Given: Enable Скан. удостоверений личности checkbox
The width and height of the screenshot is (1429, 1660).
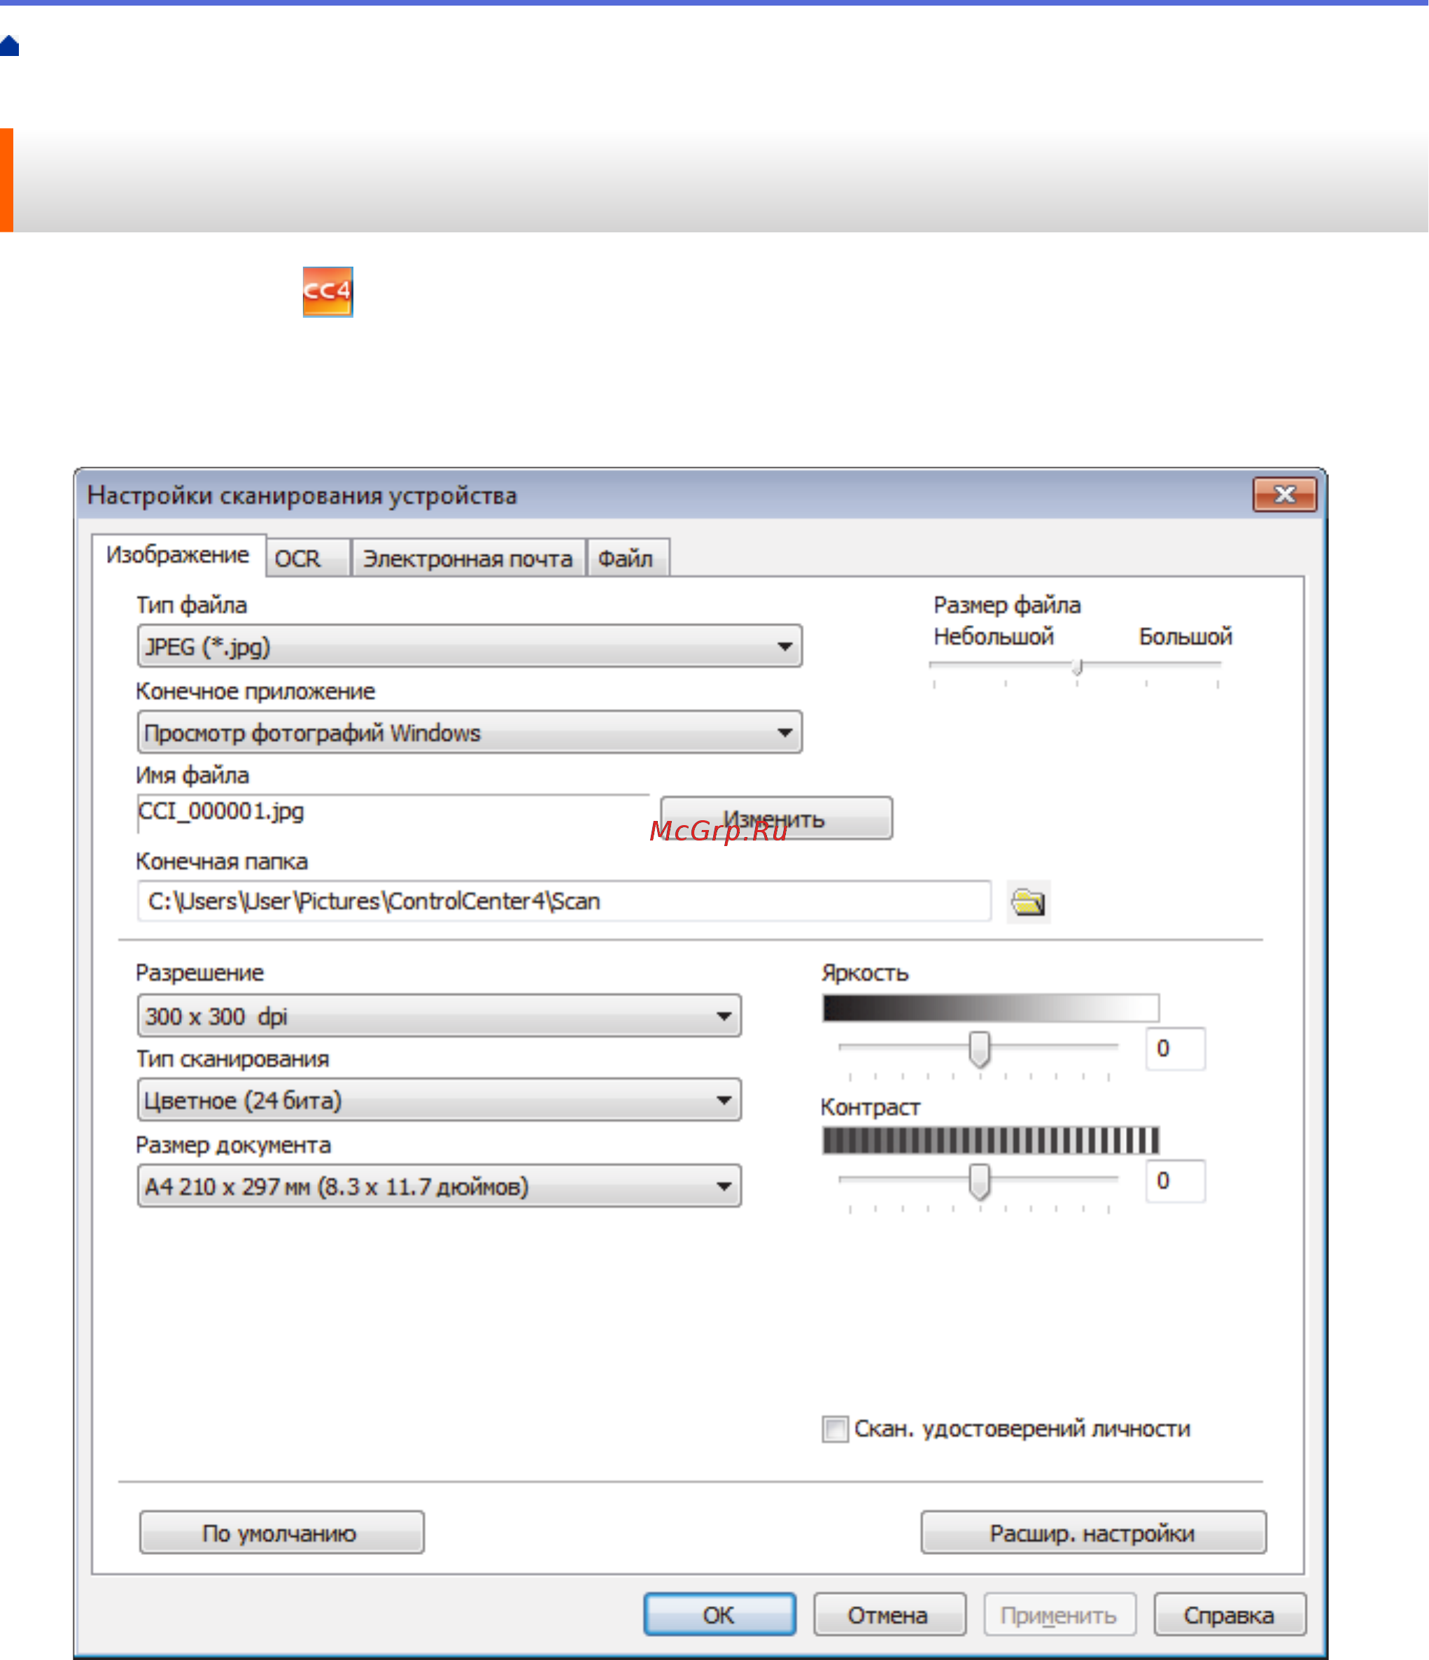Looking at the screenshot, I should coord(838,1428).
